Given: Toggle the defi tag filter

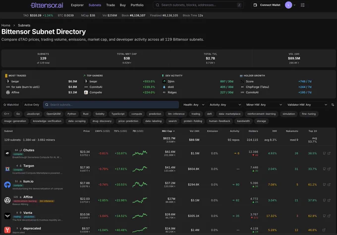Looking at the screenshot, I should [x=209, y=114].
